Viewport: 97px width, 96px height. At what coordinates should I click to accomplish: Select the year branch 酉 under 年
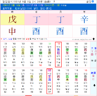point(84,31)
